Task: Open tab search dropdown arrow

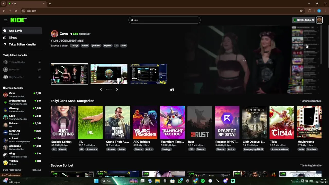Action: (x=3, y=4)
